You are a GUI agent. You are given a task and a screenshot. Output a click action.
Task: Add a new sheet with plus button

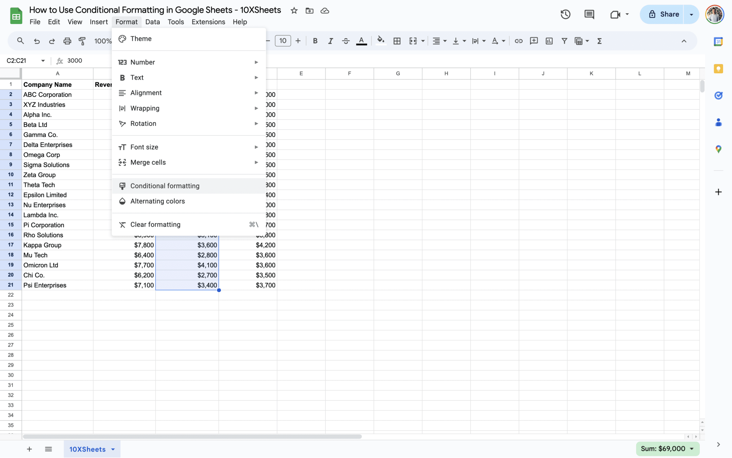point(29,449)
